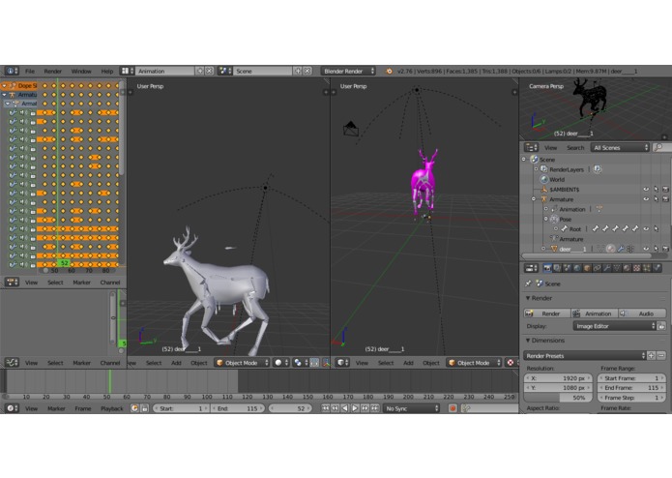Select the Render properties tab icon
This screenshot has width=672, height=478.
(547, 268)
